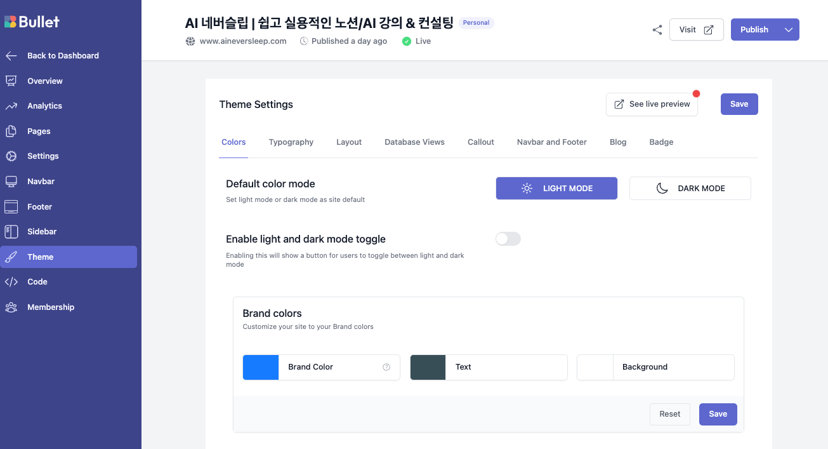Click the clock icon beside Published text

(304, 41)
